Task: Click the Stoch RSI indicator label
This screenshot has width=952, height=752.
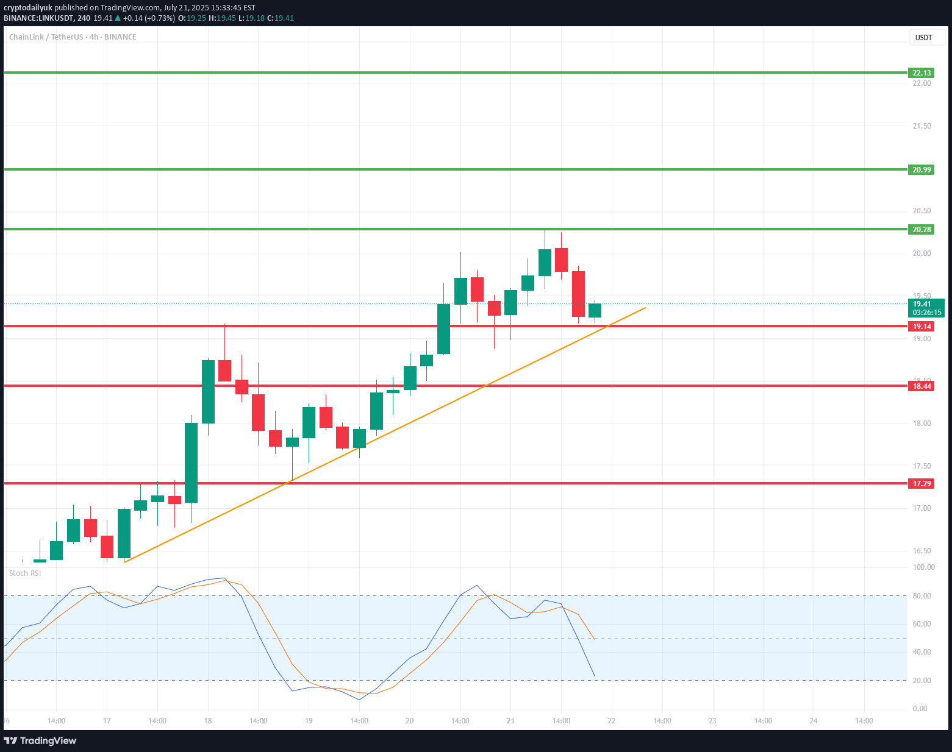Action: pyautogui.click(x=25, y=573)
